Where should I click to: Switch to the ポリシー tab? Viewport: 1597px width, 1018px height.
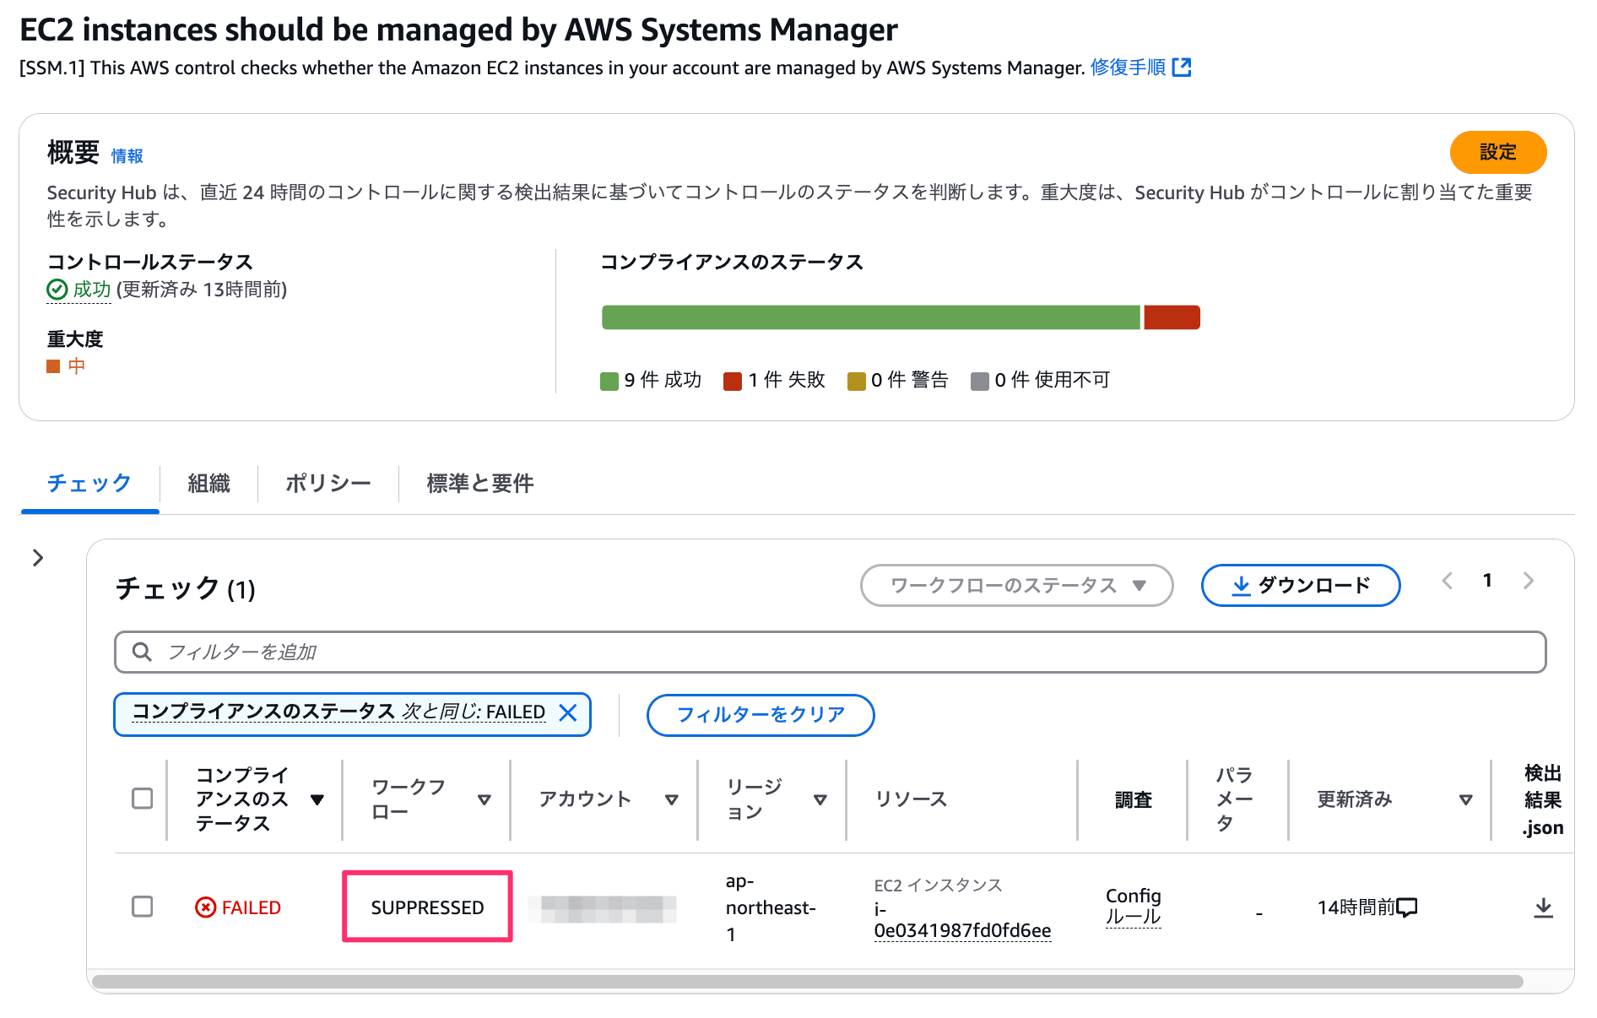coord(328,483)
